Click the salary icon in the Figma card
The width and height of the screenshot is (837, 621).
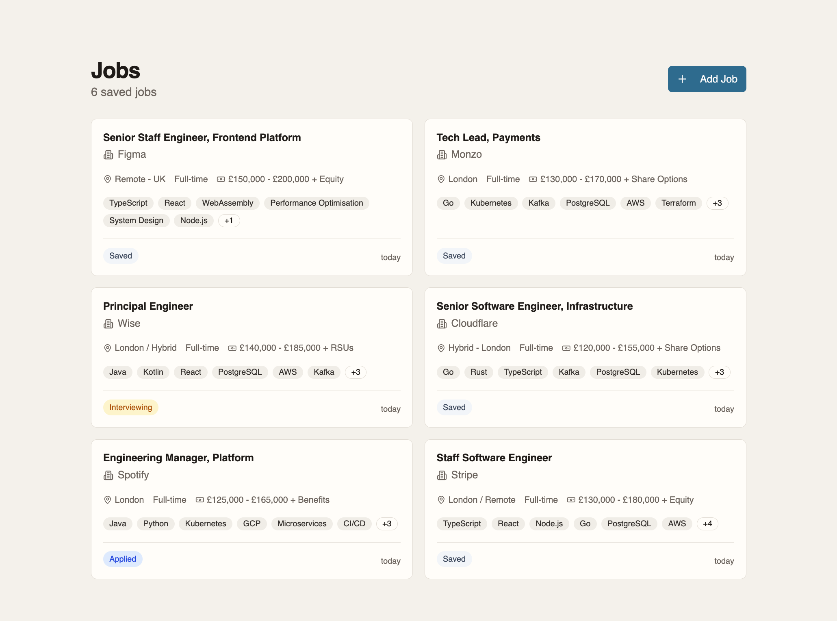[221, 179]
